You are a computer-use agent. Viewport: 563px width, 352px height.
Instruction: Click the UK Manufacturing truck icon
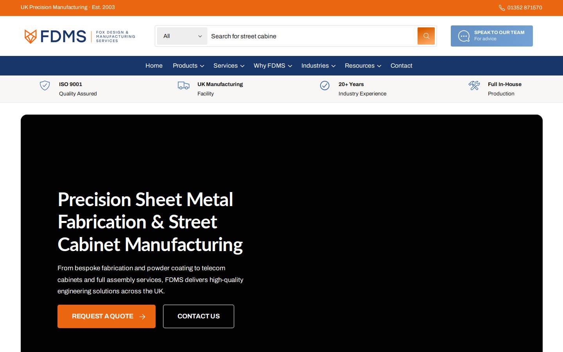(x=183, y=85)
